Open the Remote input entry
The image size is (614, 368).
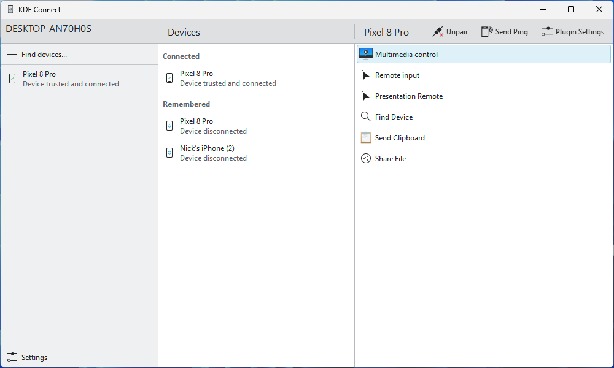click(x=397, y=75)
